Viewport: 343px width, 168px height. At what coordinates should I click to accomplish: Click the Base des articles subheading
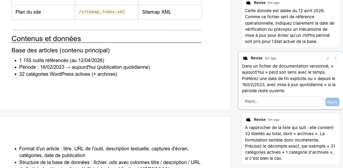[x=61, y=50]
